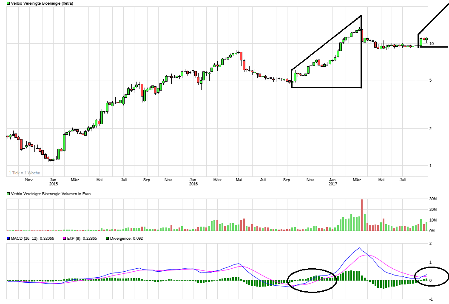Image resolution: width=449 pixels, height=304 pixels.
Task: Click the MACD axis value 2
Action: (430, 244)
